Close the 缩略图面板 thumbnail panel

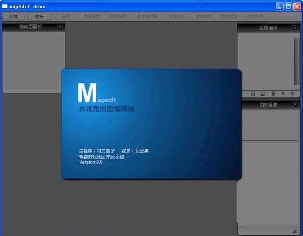[x=60, y=27]
